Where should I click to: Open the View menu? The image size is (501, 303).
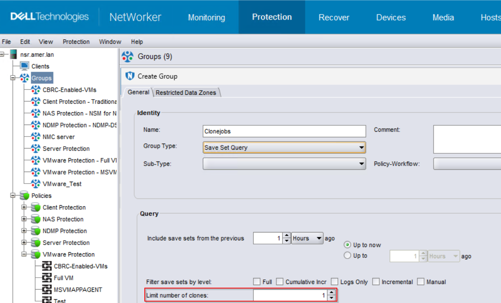click(x=46, y=42)
